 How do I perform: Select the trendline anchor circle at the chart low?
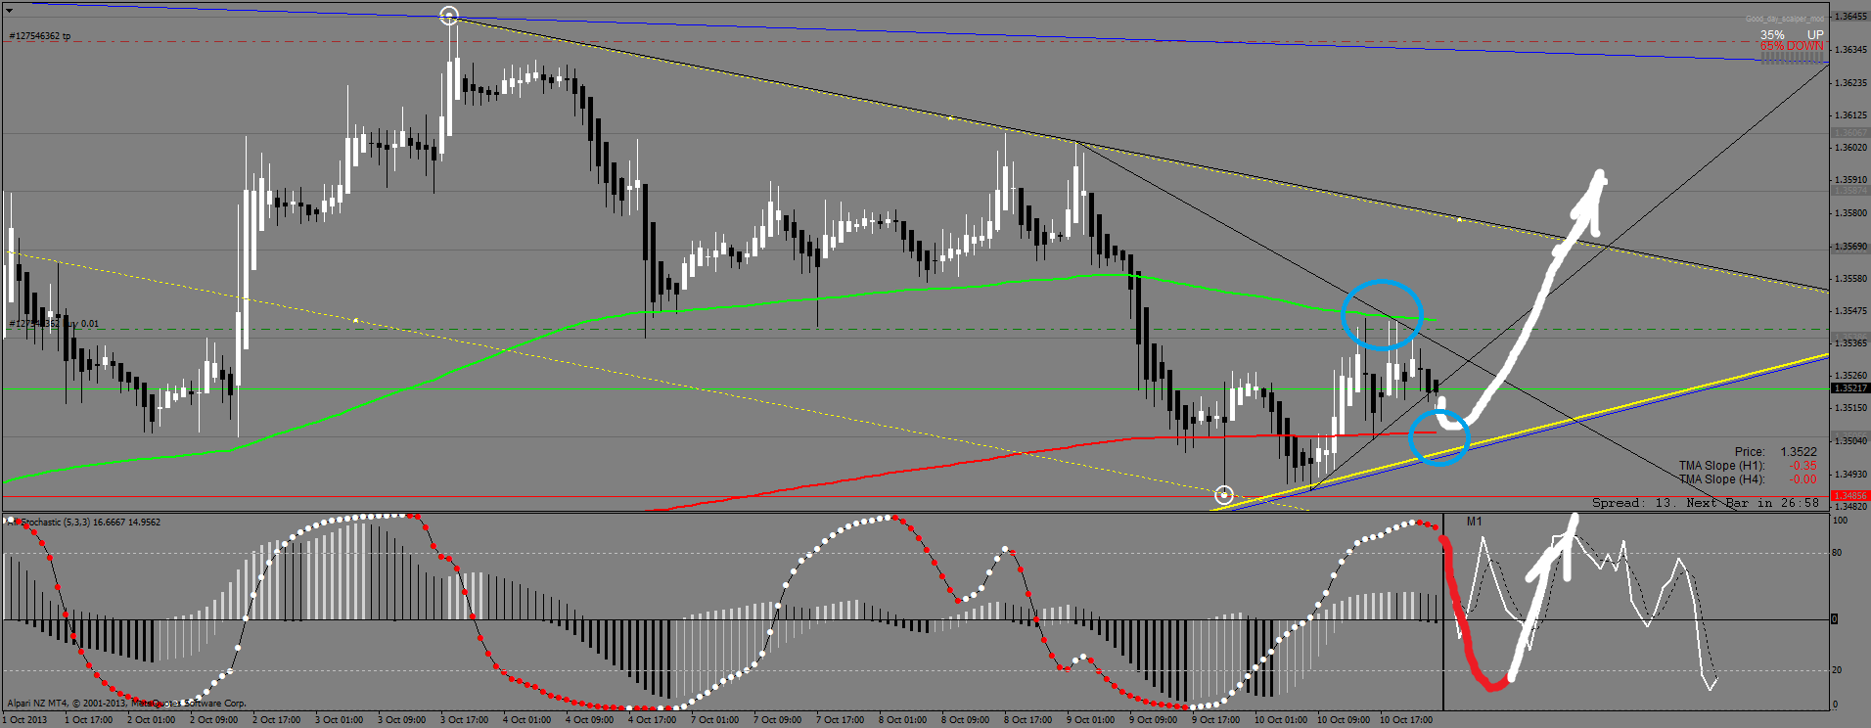1224,495
